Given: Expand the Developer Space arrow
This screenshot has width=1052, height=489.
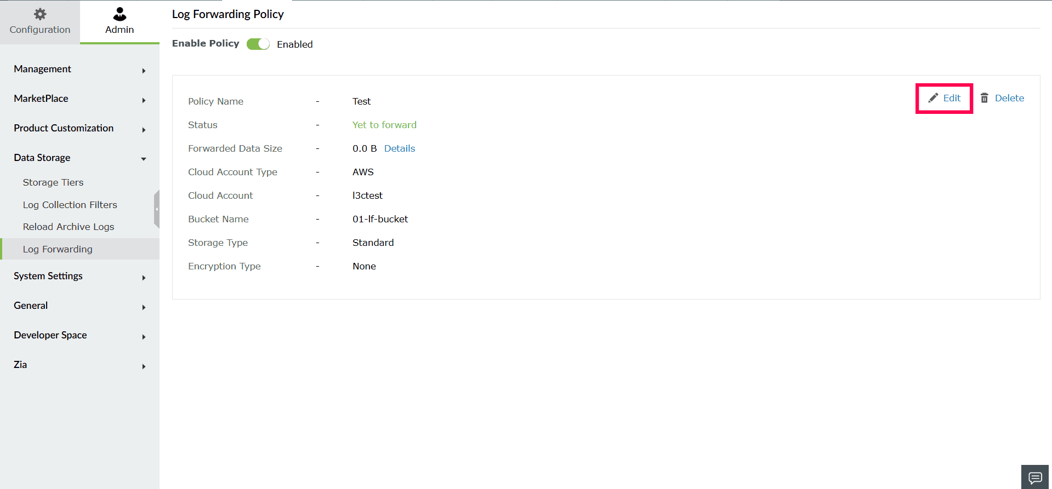Looking at the screenshot, I should [144, 337].
